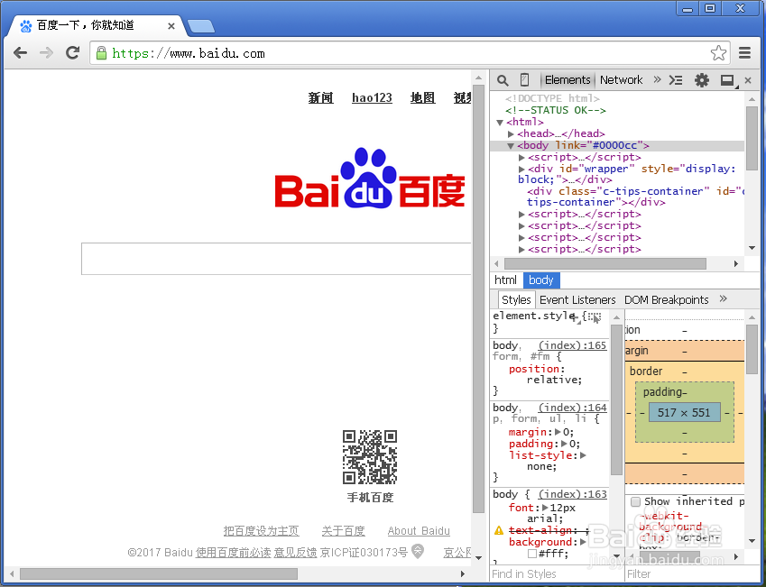This screenshot has width=766, height=587.
Task: Click the ICP badge icon in footer
Action: [418, 551]
